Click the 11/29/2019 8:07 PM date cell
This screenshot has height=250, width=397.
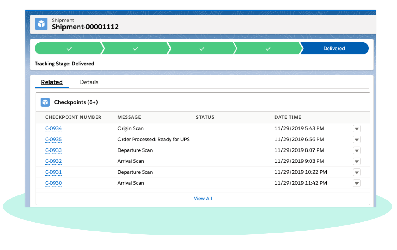[x=299, y=150]
